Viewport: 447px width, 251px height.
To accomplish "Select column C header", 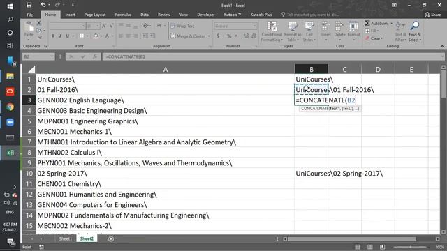I will pyautogui.click(x=344, y=69).
